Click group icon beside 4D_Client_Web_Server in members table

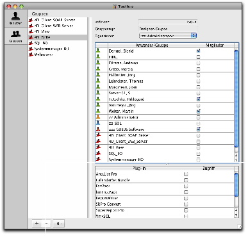pos(98,141)
